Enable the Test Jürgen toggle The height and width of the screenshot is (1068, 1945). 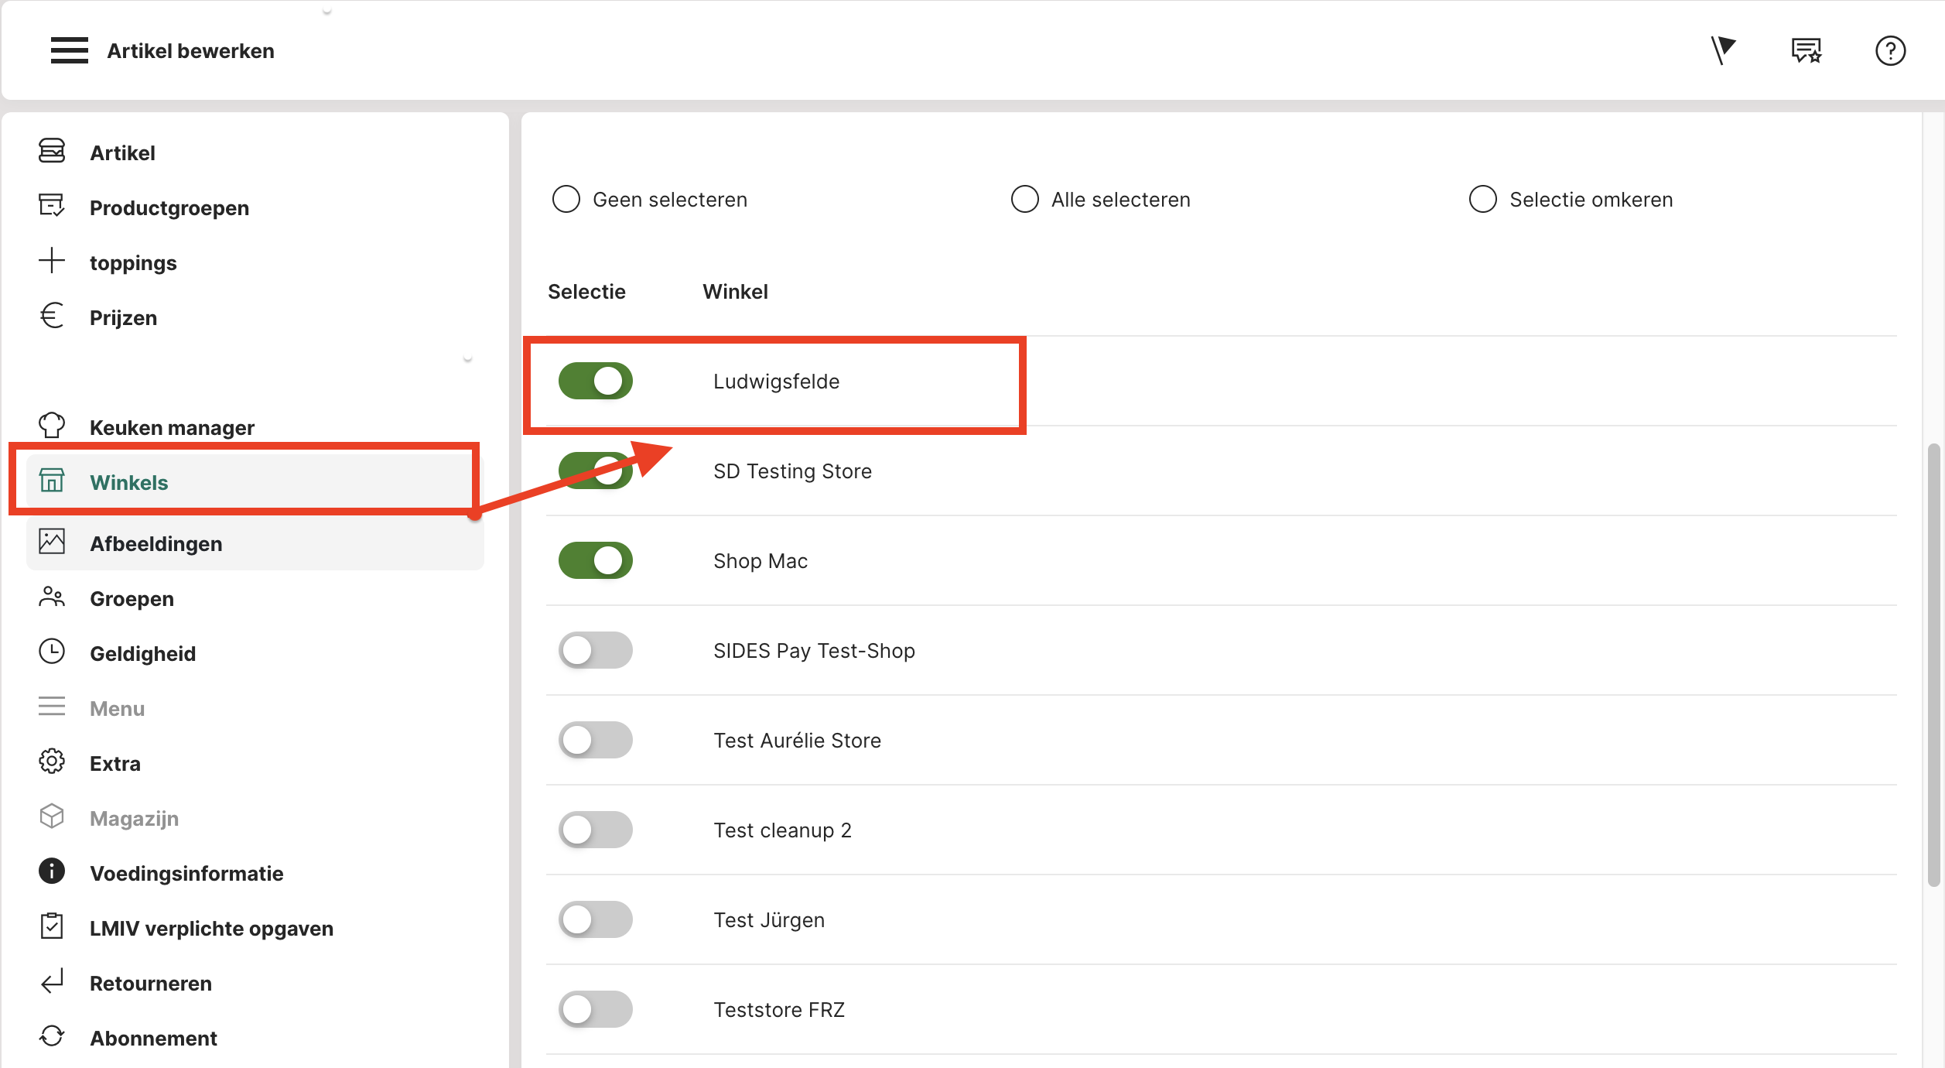pos(595,919)
